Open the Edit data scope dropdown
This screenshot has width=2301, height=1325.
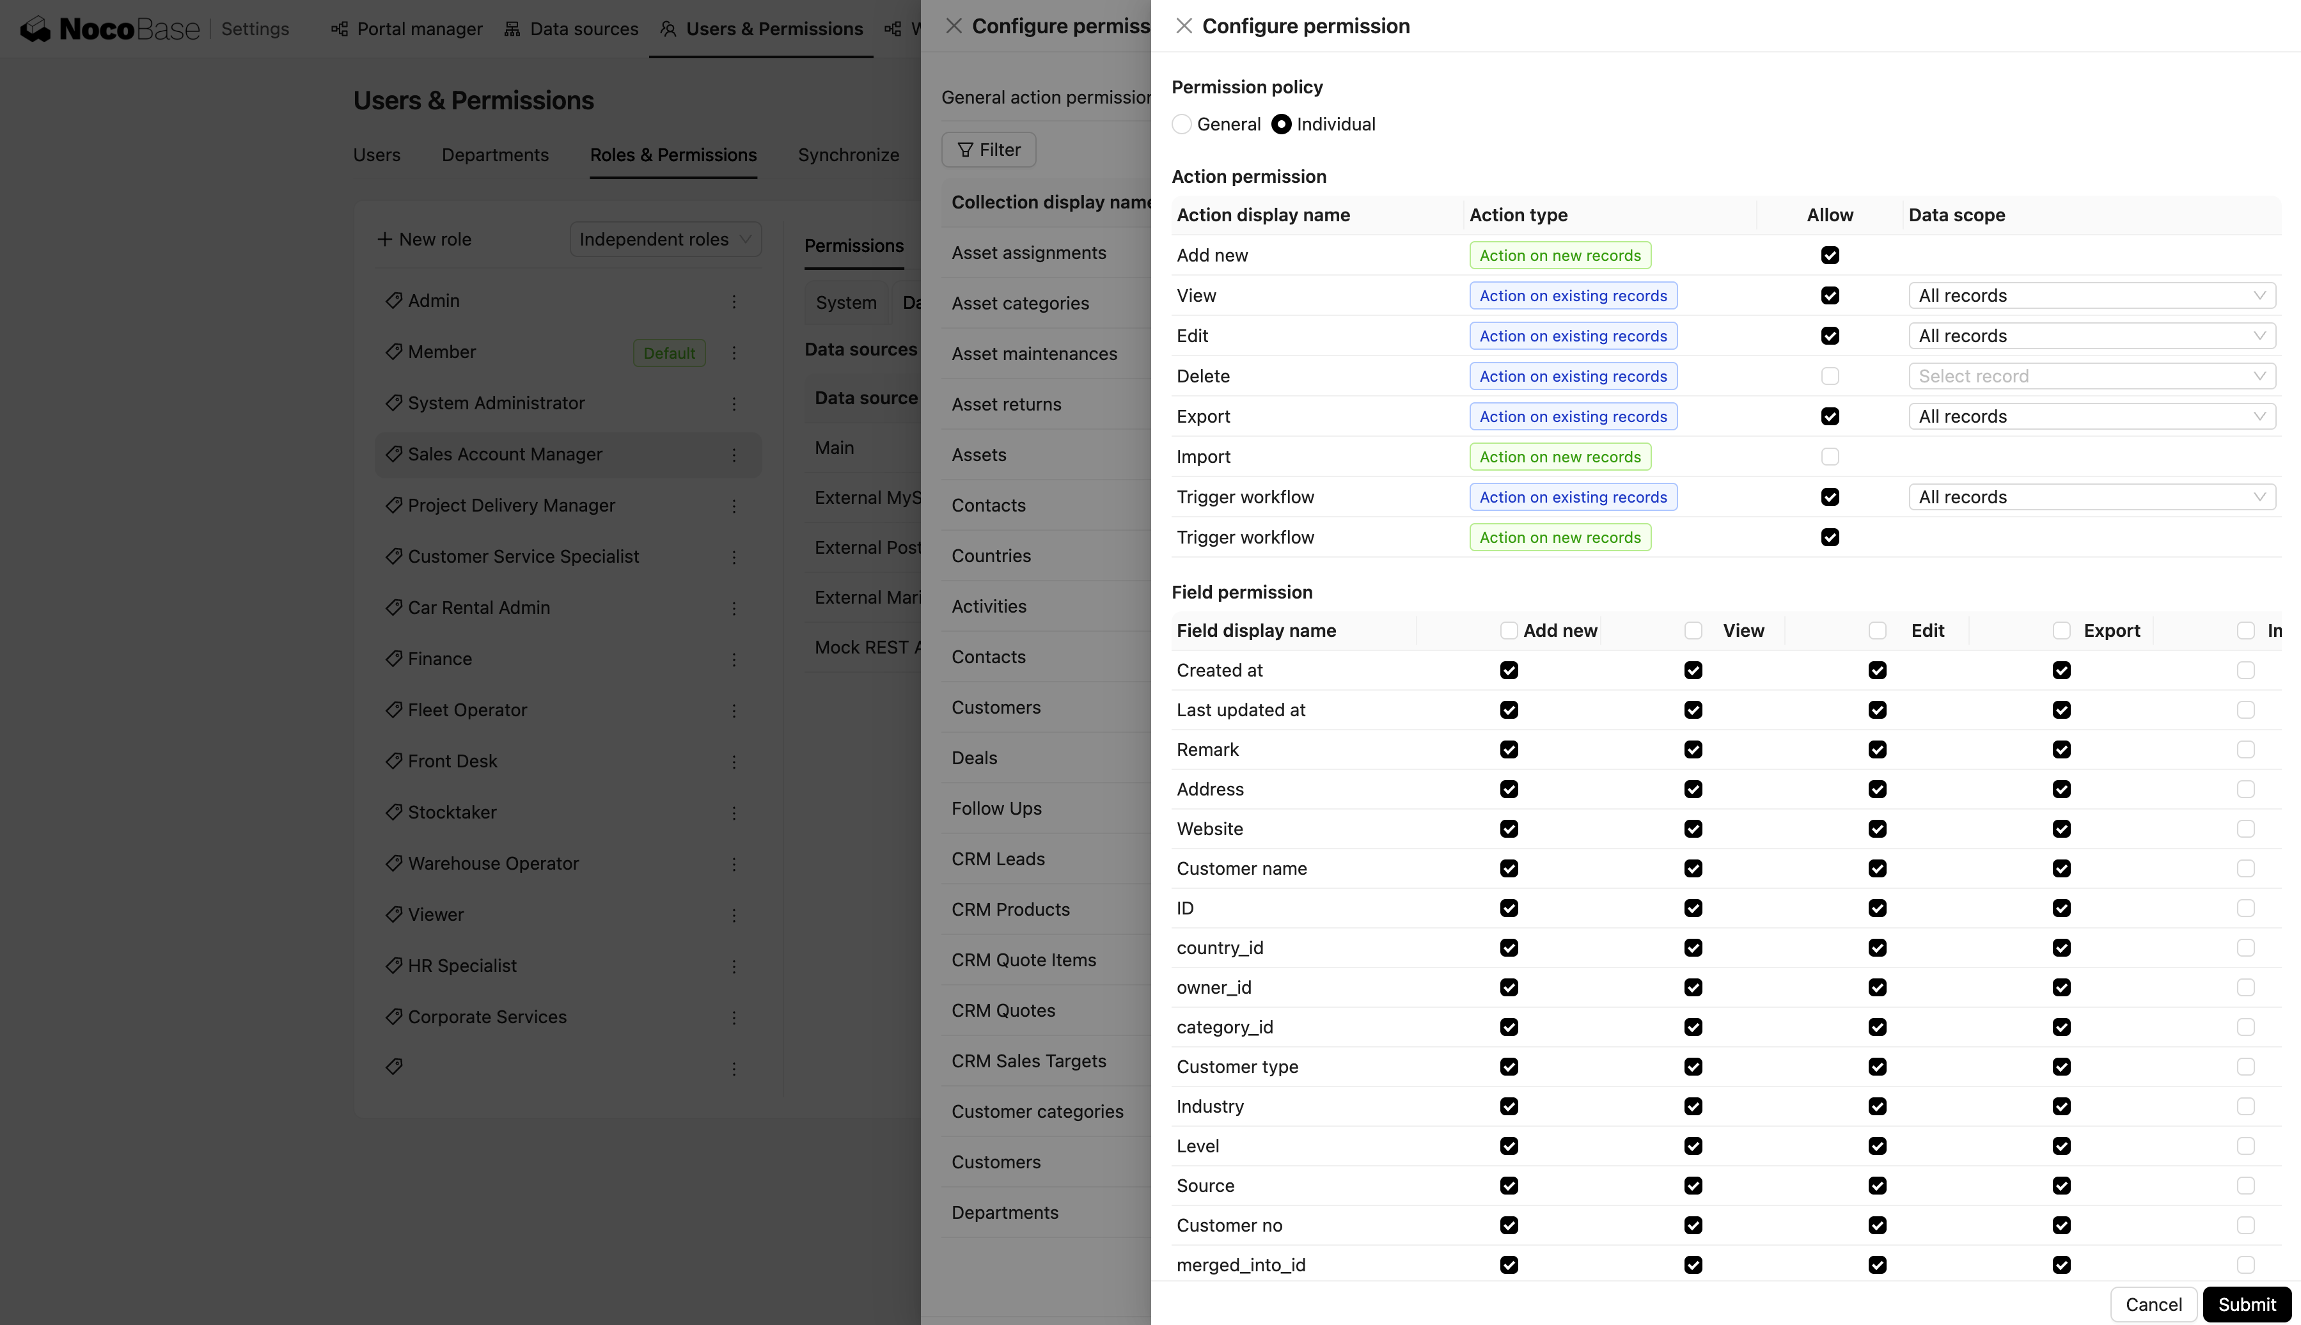tap(2092, 336)
